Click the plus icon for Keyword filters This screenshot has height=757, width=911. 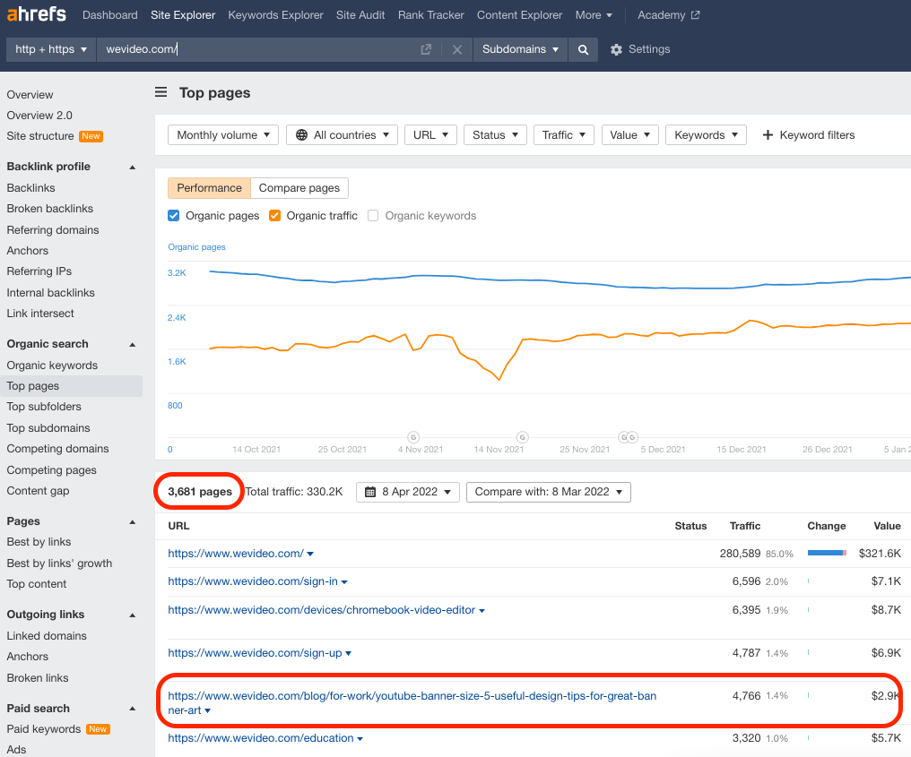click(x=768, y=134)
